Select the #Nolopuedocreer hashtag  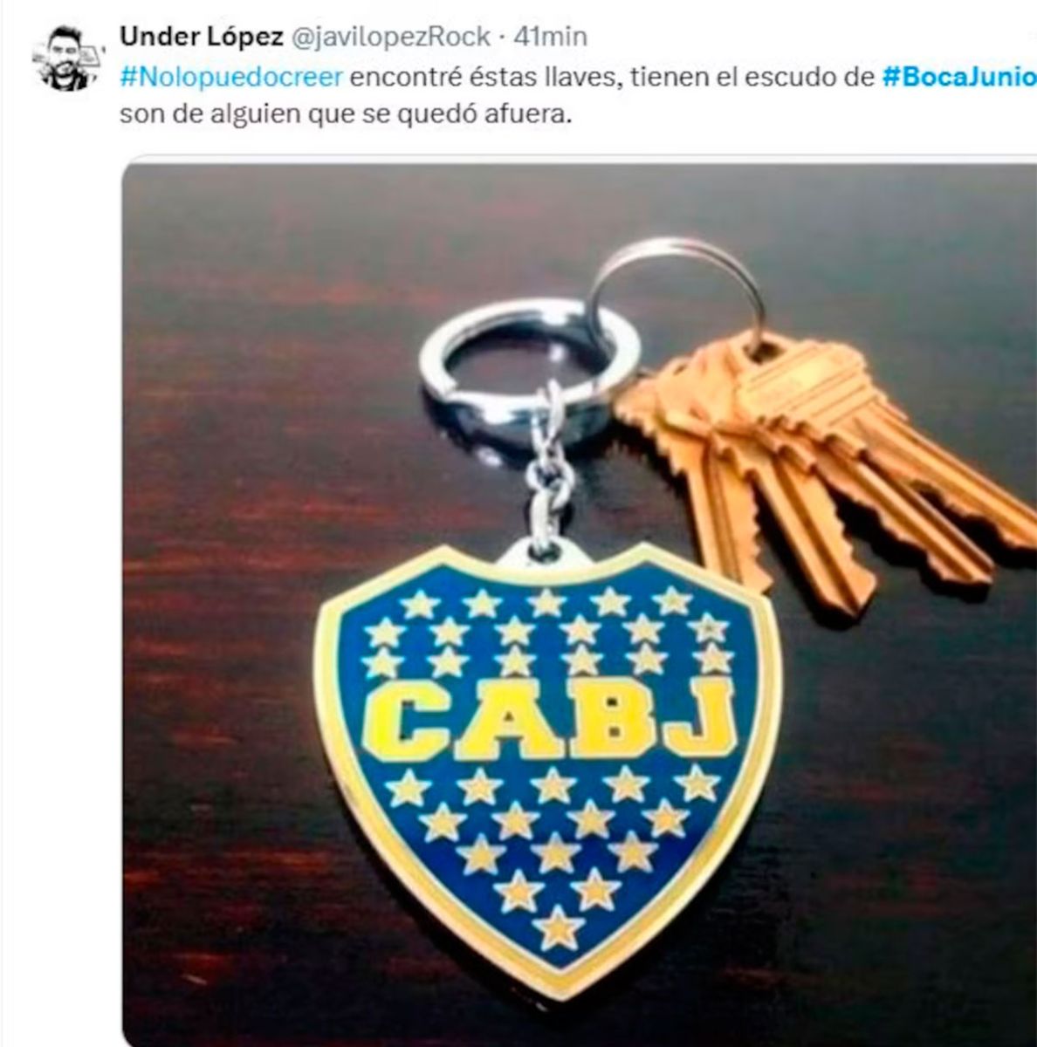coord(230,77)
